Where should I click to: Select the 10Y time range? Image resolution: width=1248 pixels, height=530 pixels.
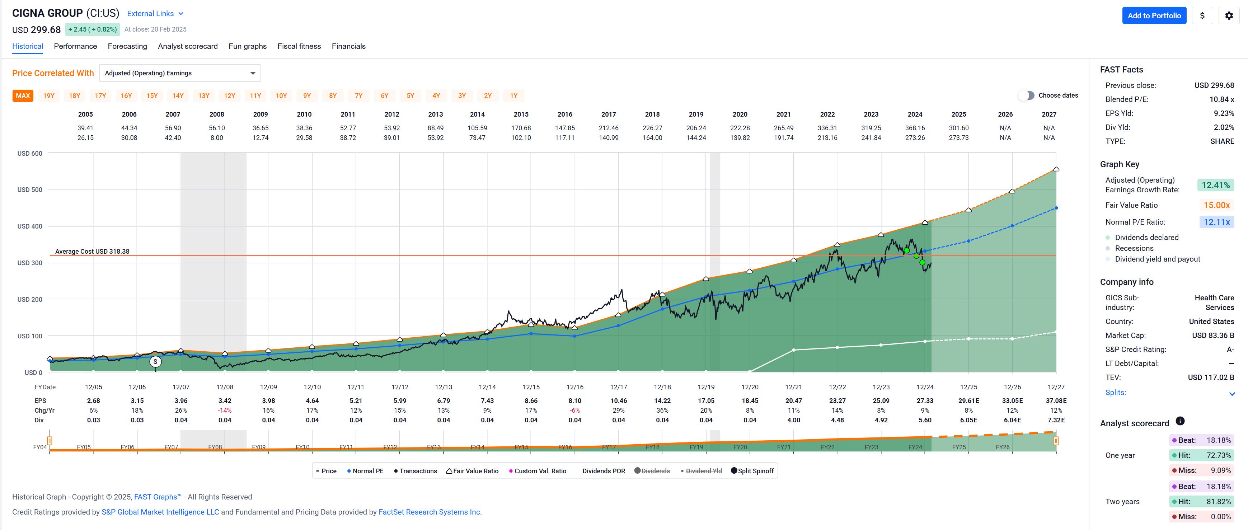coord(281,96)
